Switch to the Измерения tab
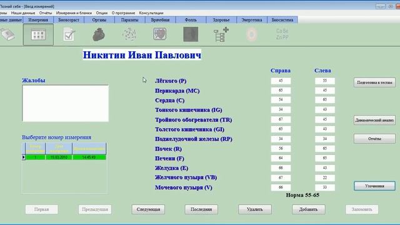The height and width of the screenshot is (225, 400). 38,19
